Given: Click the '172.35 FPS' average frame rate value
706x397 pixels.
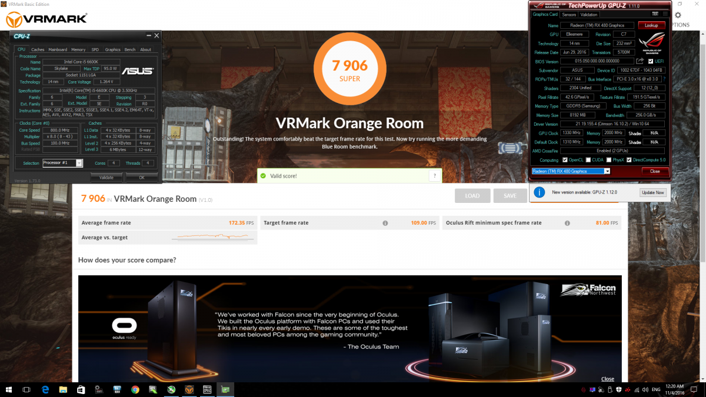Looking at the screenshot, I should click(241, 223).
